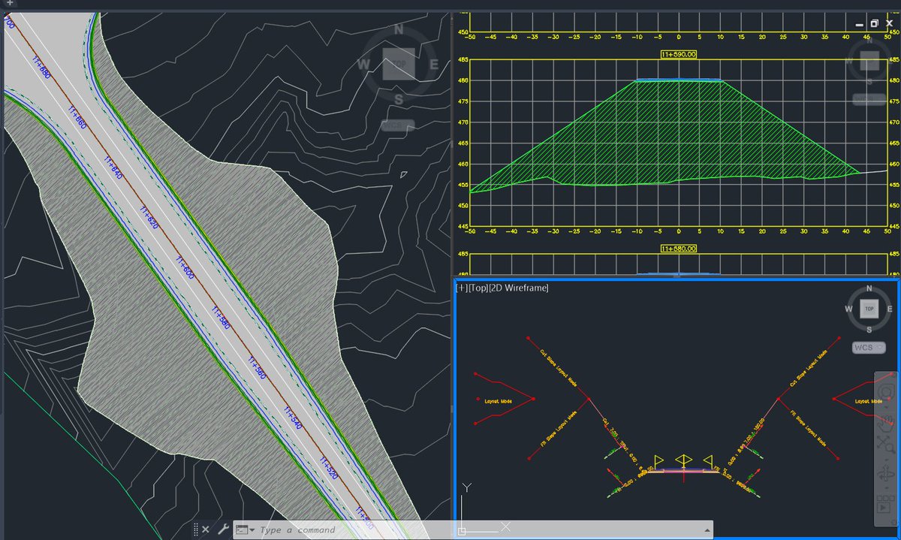The width and height of the screenshot is (901, 540).
Task: Start the Orbit tool in navigation bar
Action: pos(887,474)
